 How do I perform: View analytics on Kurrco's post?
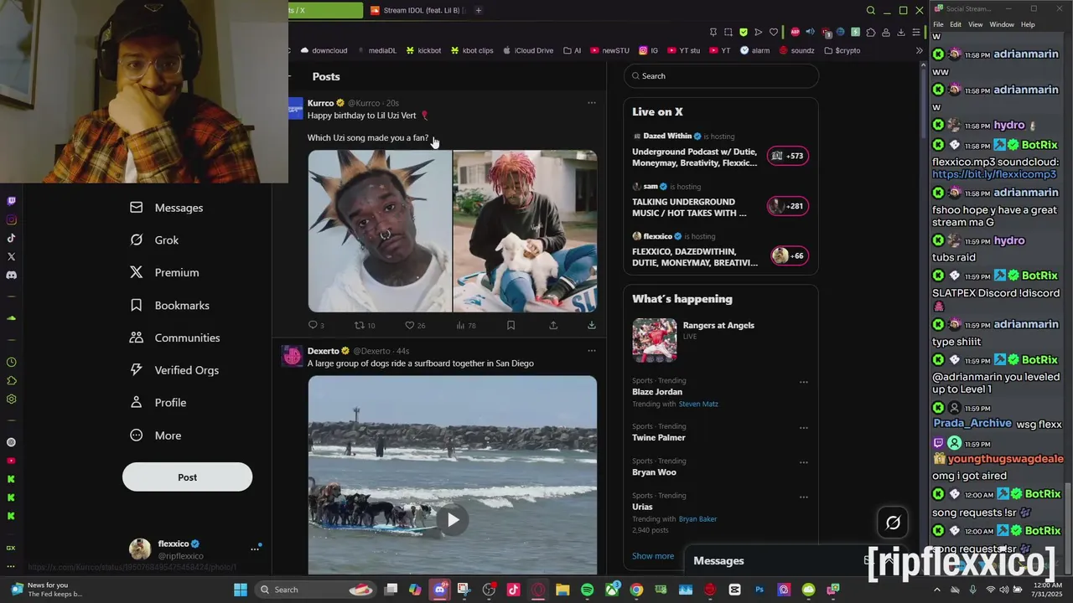[465, 325]
